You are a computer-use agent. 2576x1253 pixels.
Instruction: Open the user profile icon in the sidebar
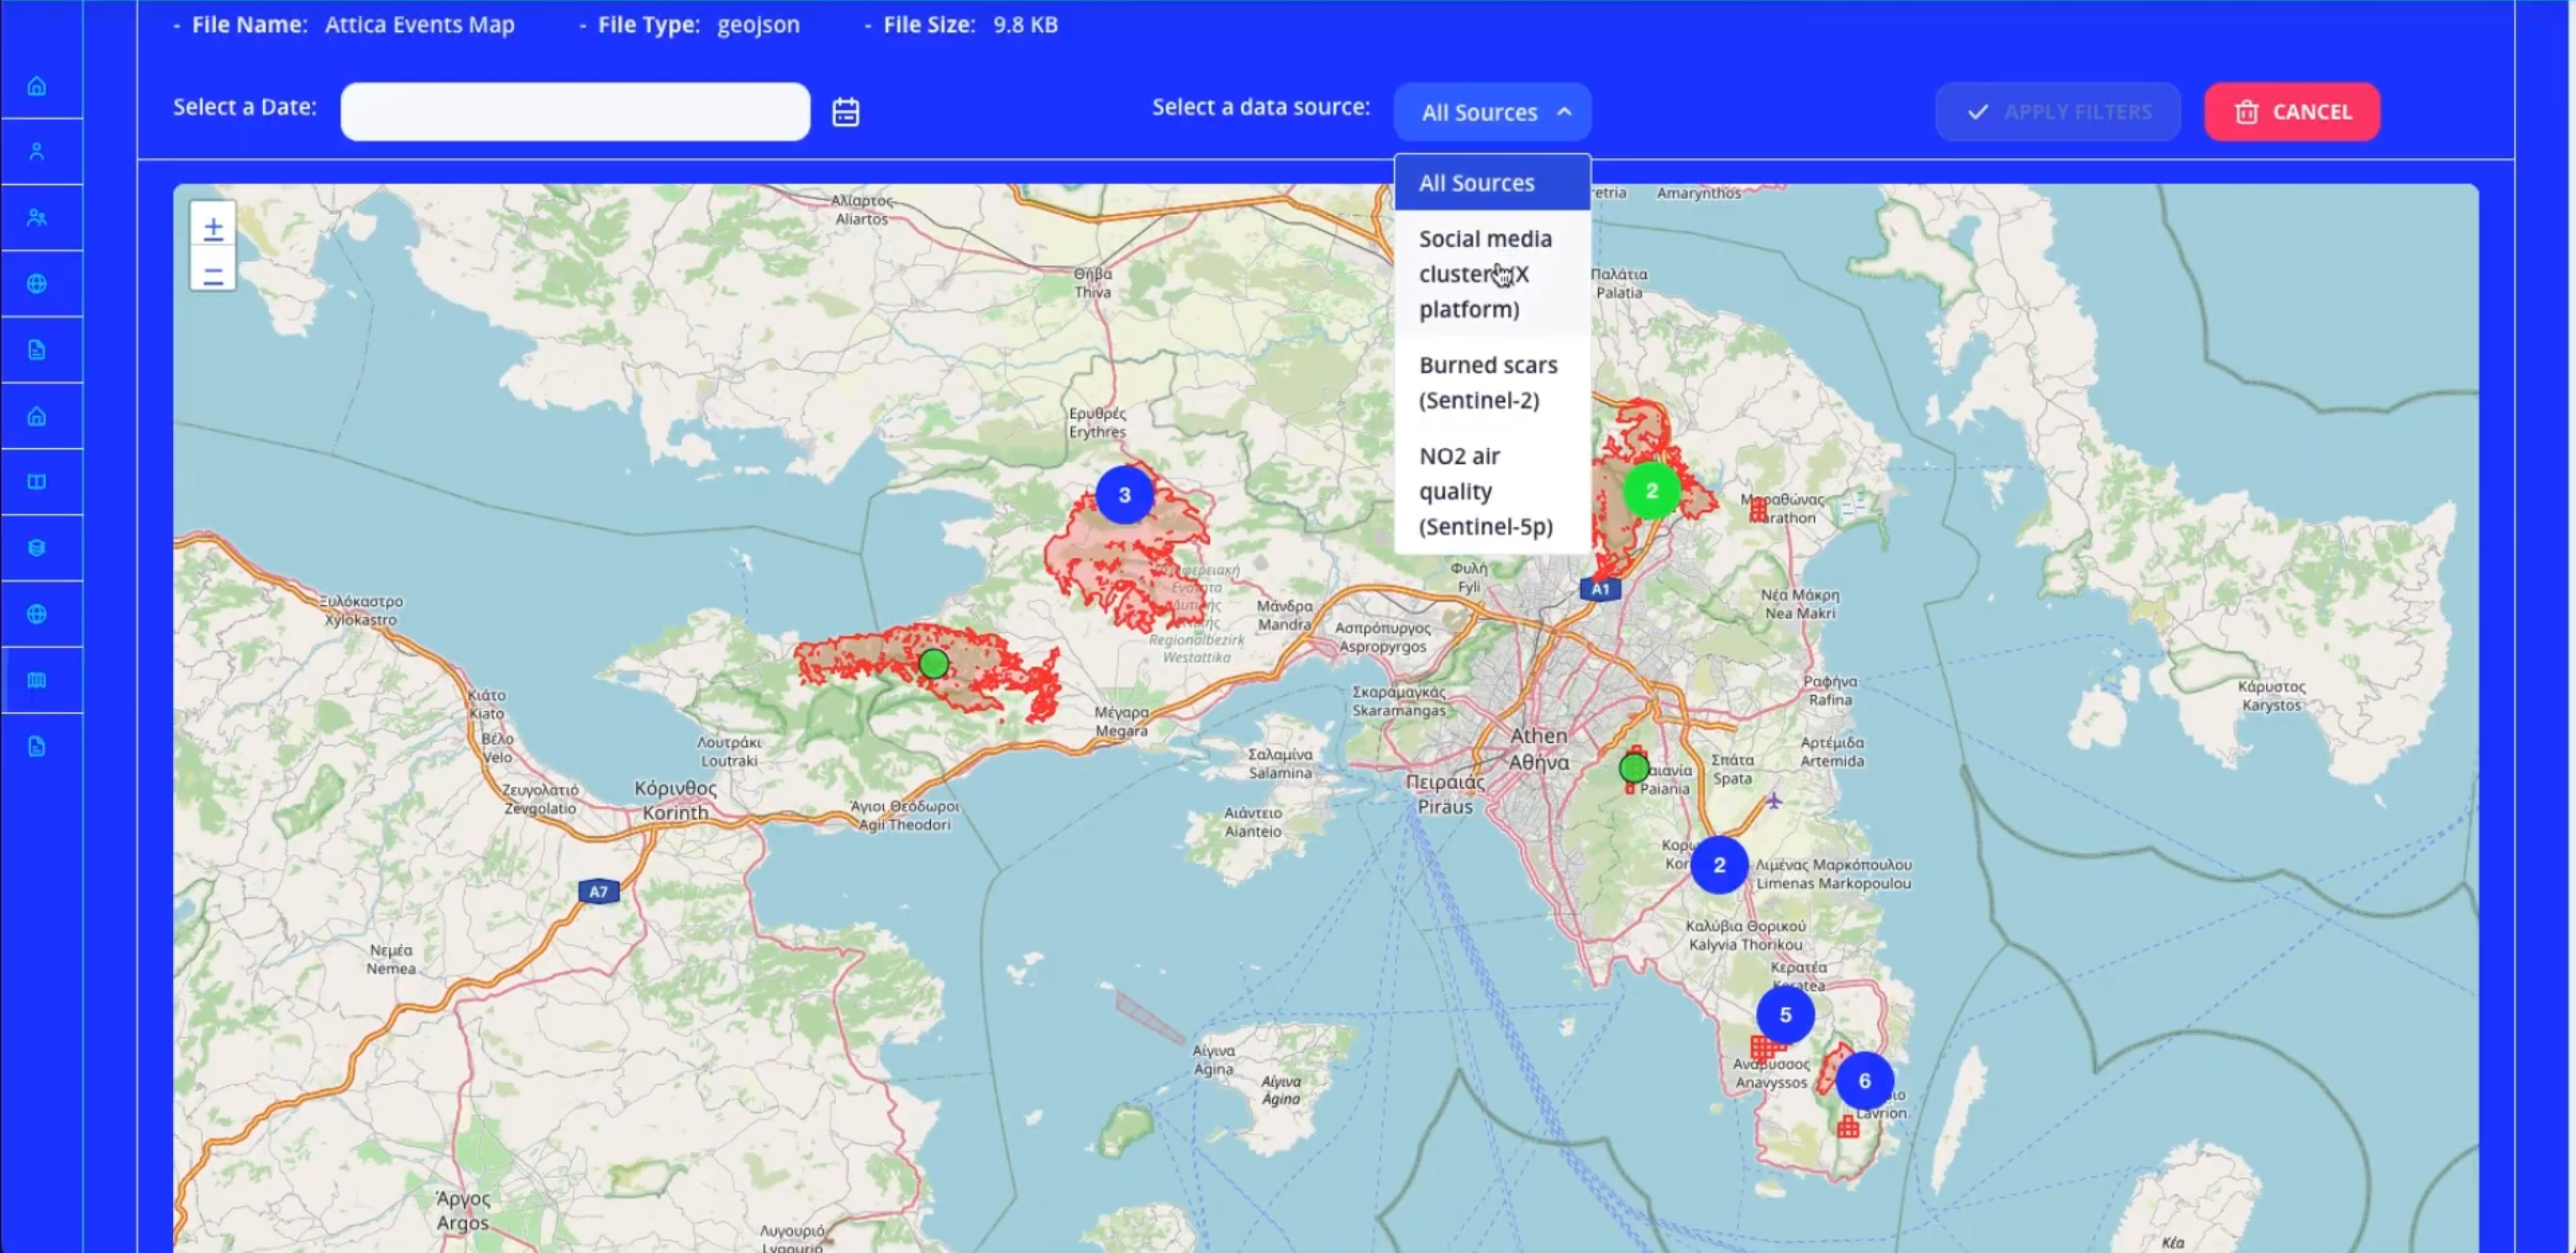(37, 150)
